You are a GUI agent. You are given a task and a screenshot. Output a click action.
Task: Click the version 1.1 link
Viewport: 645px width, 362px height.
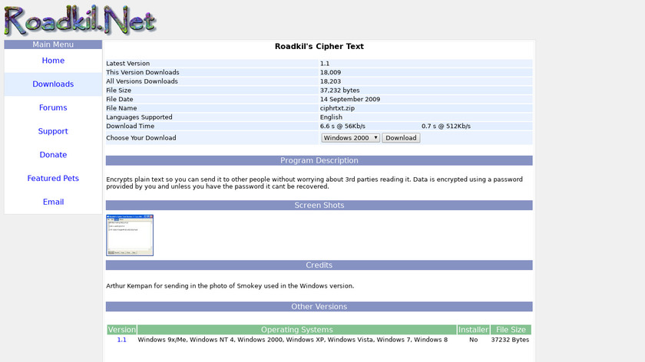point(121,340)
